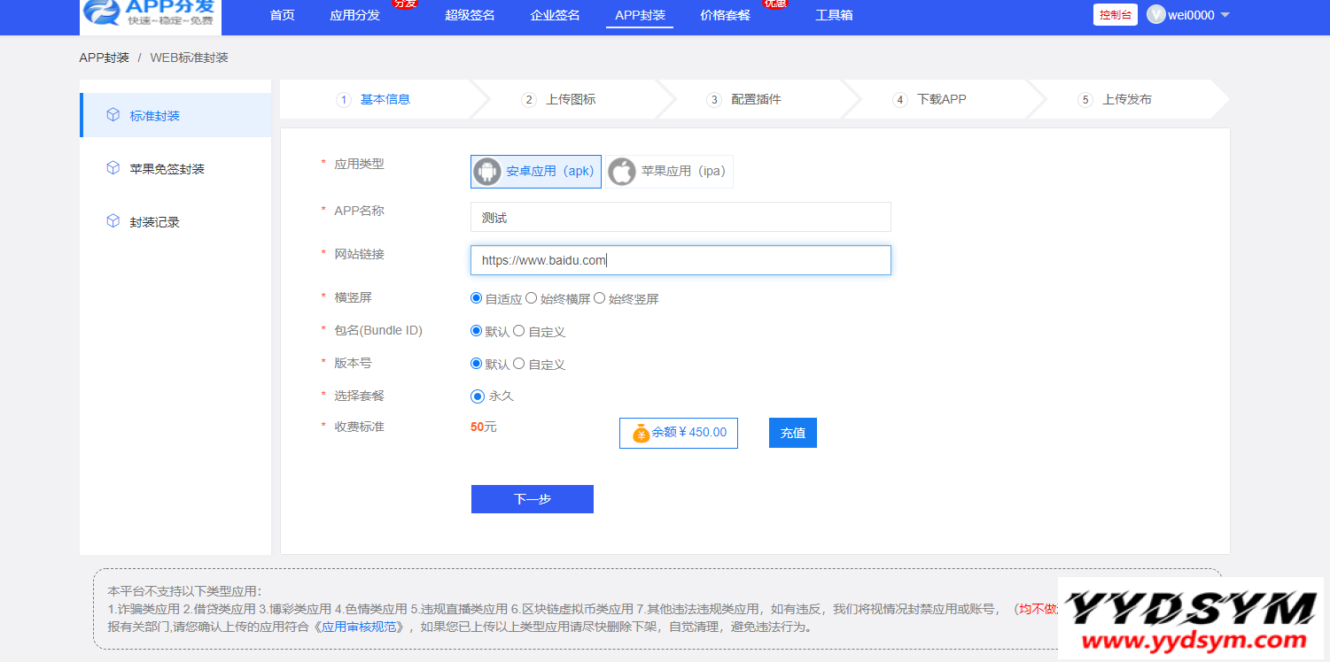
Task: Select the Android robot icon for apk
Action: pos(487,172)
